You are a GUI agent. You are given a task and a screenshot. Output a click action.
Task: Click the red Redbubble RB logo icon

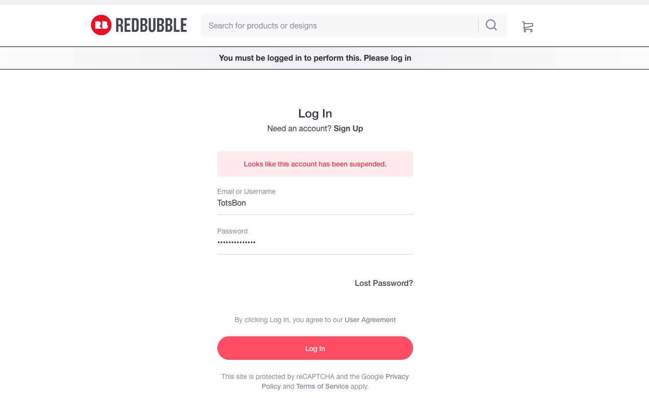click(x=101, y=25)
